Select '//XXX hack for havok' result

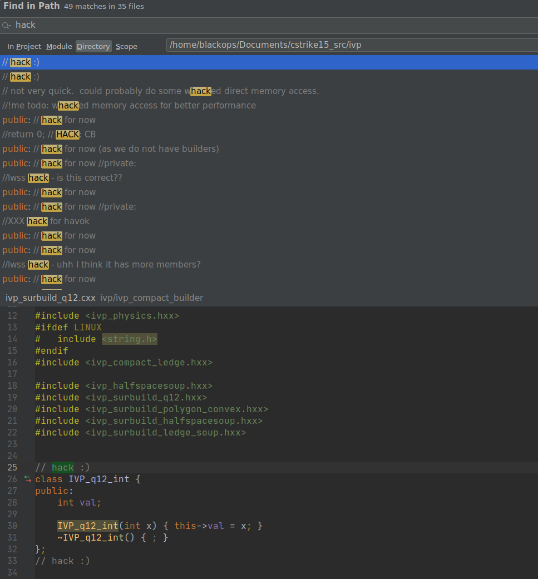point(46,221)
